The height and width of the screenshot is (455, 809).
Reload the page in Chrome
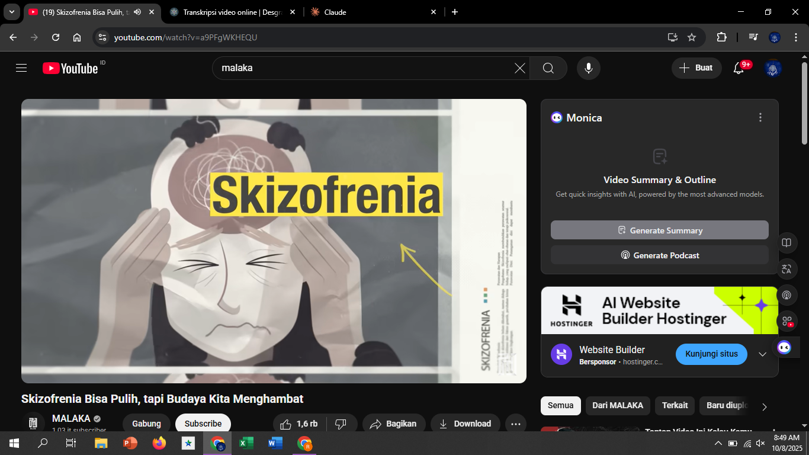[56, 37]
